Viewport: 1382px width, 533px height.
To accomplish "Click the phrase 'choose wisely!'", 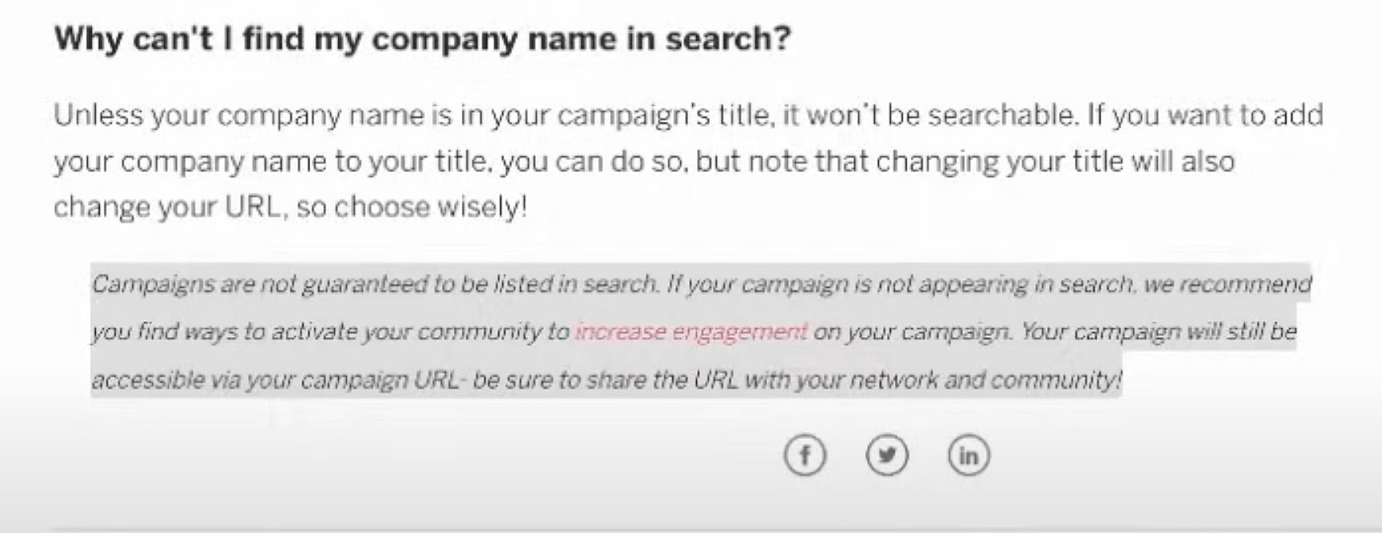I will (x=431, y=207).
